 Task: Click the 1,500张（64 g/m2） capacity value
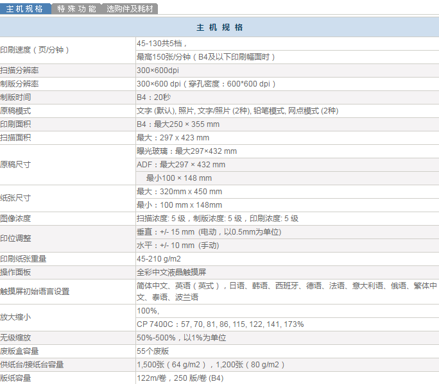[211, 364]
